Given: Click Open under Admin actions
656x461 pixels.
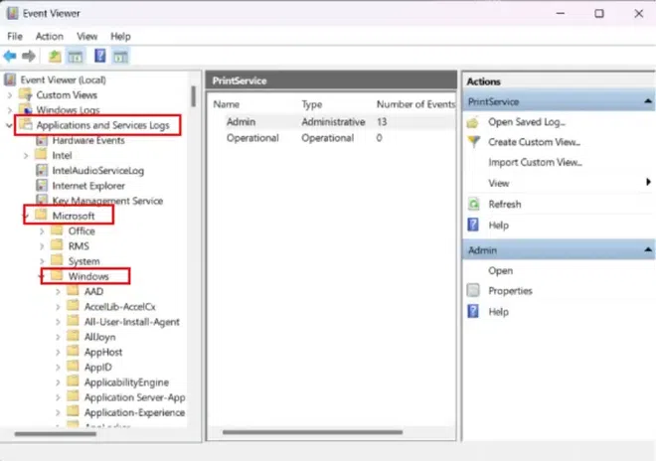Looking at the screenshot, I should pos(500,270).
